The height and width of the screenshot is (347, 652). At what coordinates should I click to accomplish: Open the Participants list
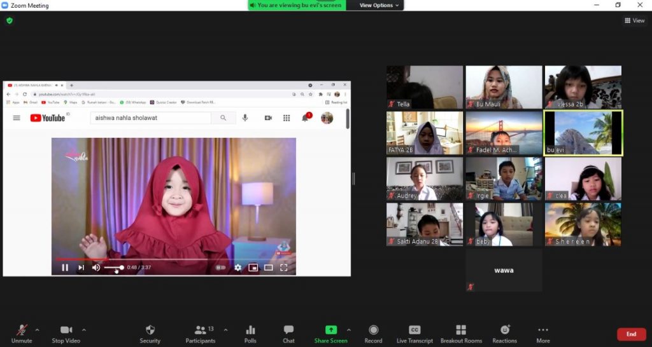[201, 330]
